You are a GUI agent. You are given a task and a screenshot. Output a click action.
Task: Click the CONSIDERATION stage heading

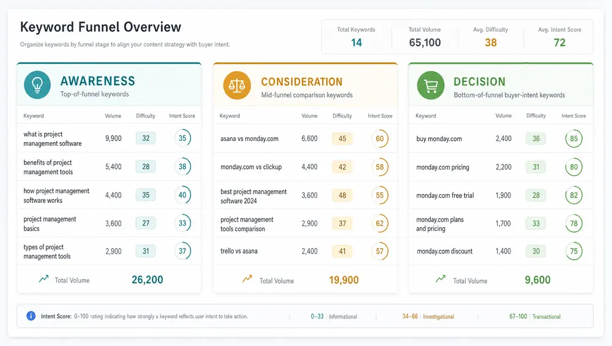(x=302, y=81)
